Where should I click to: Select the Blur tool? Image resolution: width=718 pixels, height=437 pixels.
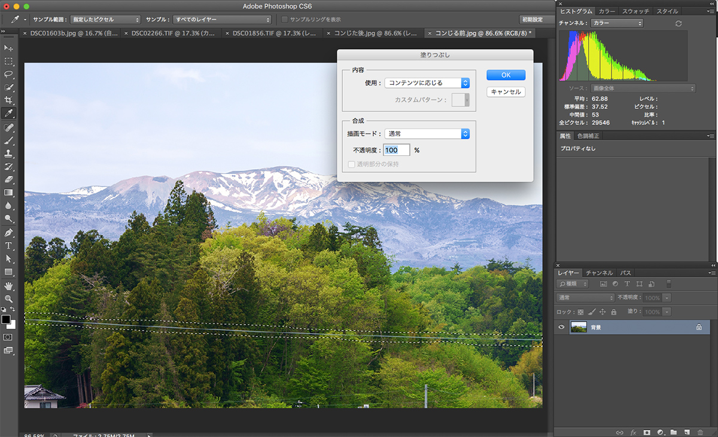8,206
